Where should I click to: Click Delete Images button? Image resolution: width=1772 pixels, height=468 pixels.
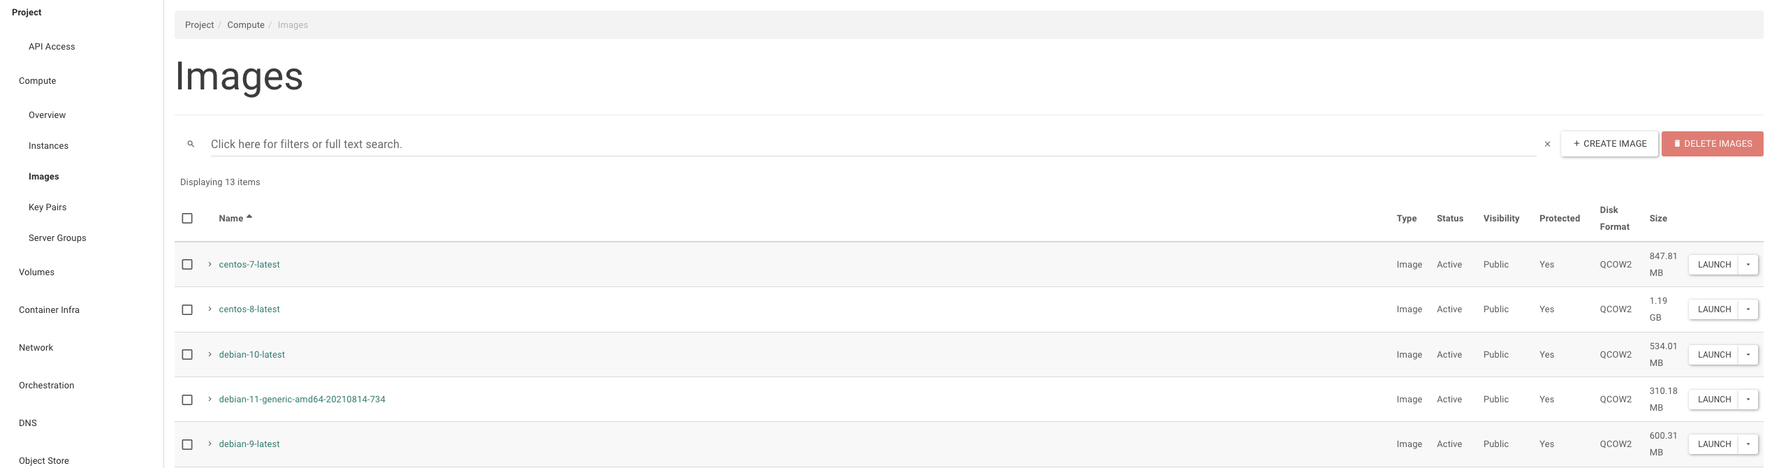coord(1712,144)
